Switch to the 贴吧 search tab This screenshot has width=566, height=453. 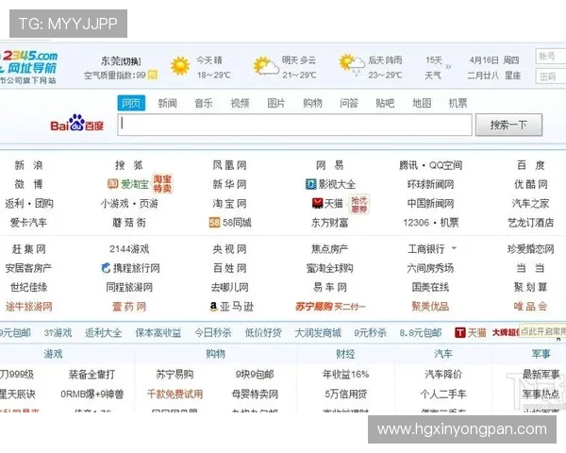(x=385, y=103)
